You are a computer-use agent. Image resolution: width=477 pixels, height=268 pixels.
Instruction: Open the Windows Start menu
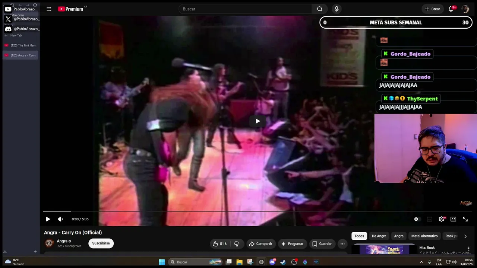tap(162, 262)
